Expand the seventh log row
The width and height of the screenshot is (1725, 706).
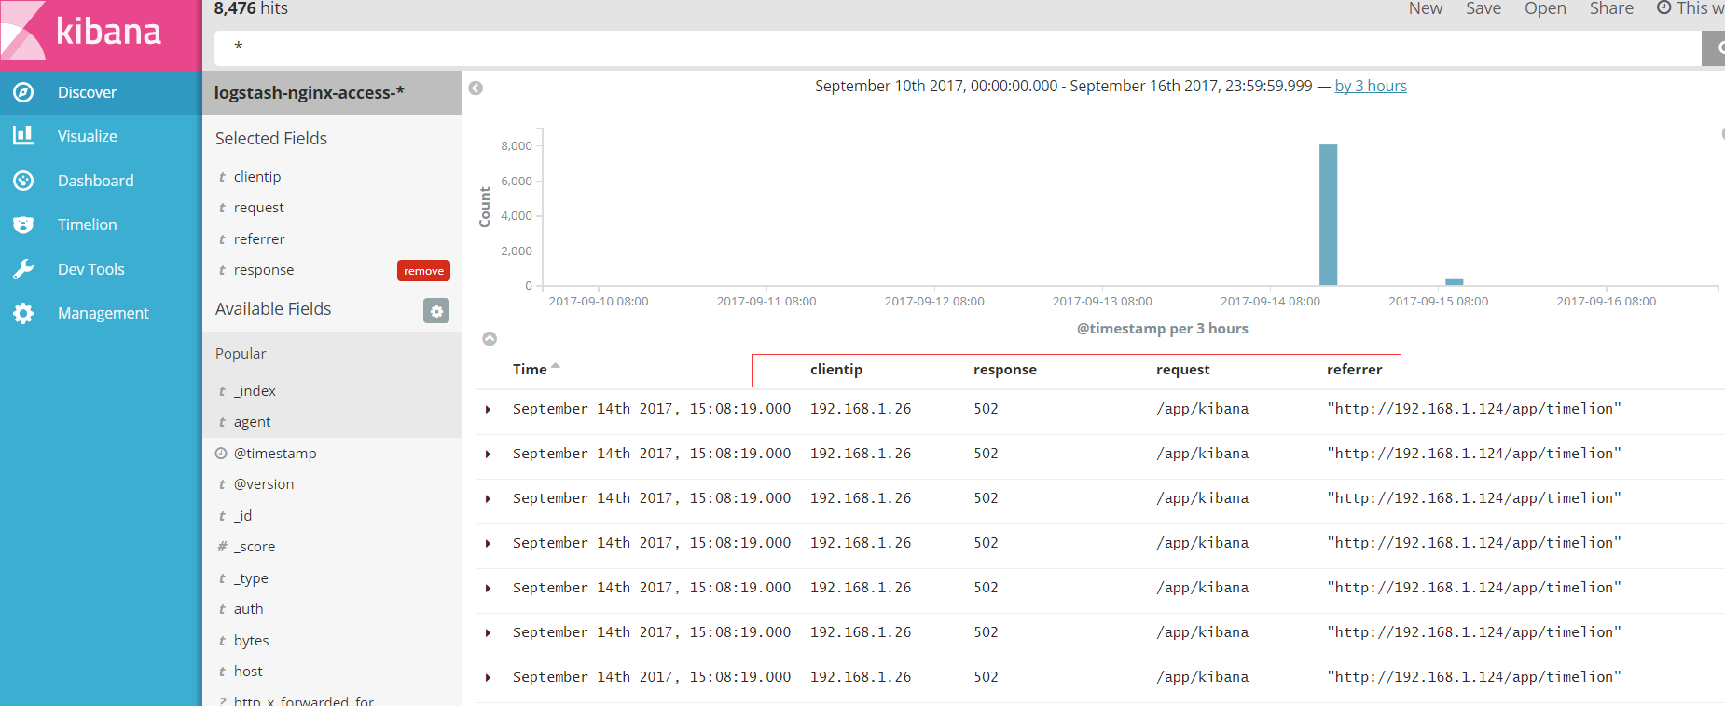pyautogui.click(x=488, y=678)
